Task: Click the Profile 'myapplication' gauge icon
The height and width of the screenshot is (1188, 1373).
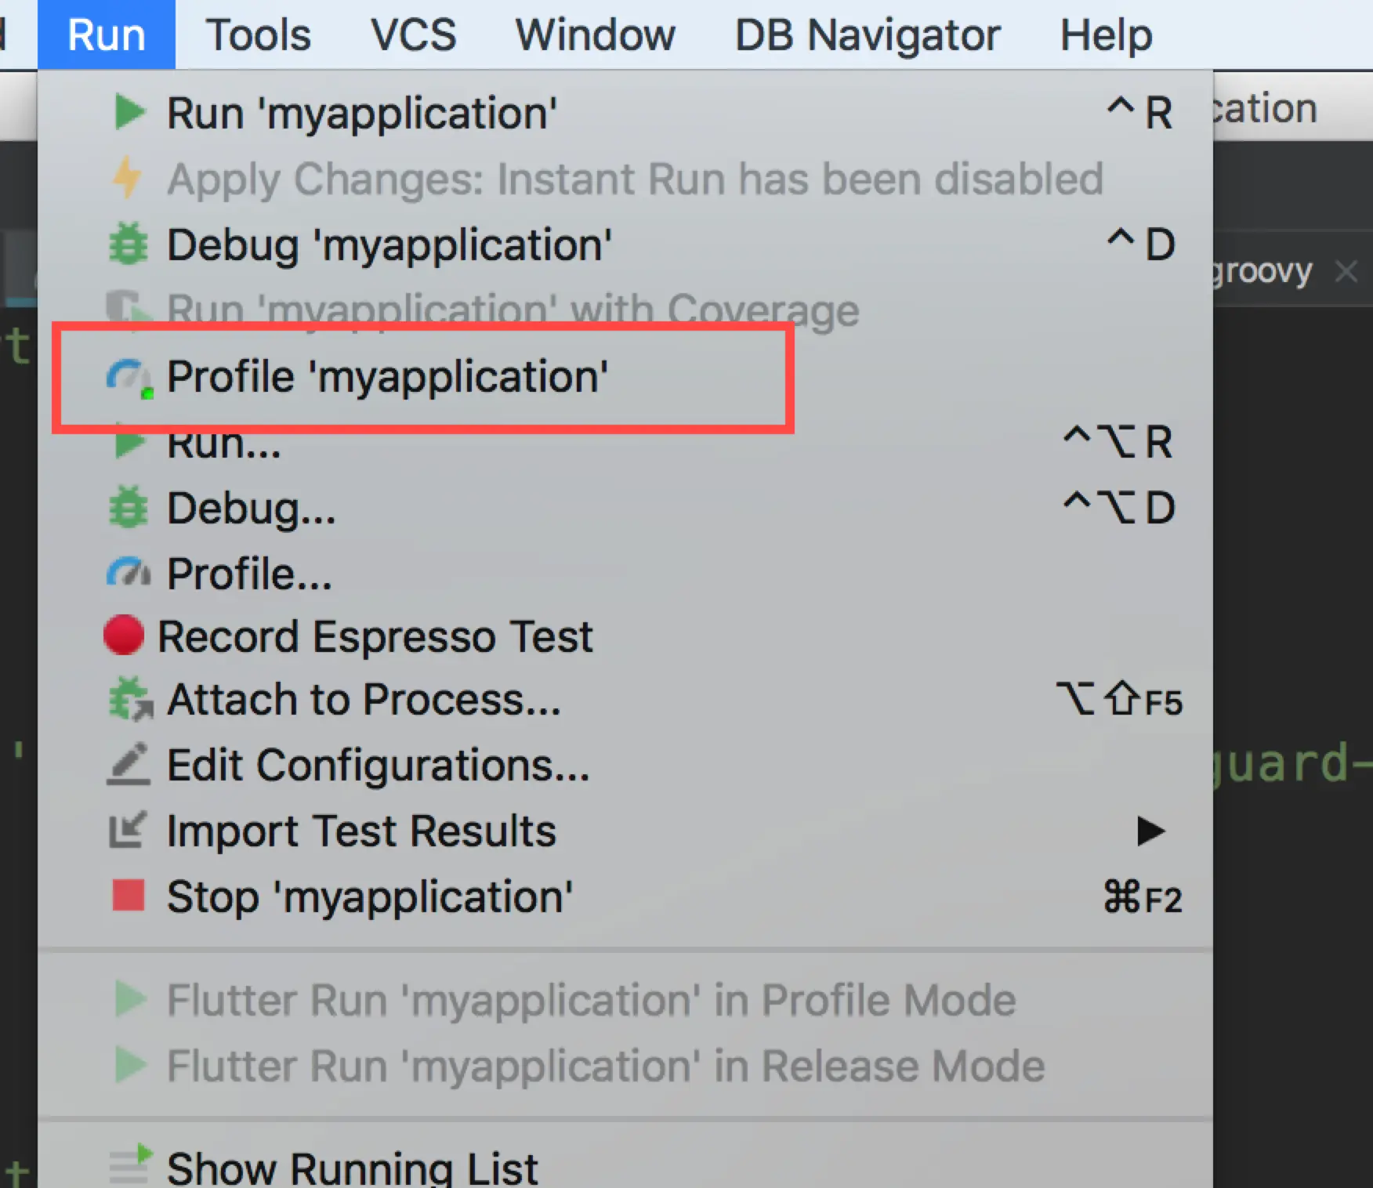Action: 128,377
